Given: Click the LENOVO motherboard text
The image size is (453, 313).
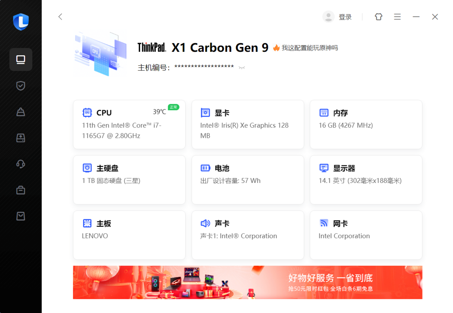Looking at the screenshot, I should click(x=95, y=236).
